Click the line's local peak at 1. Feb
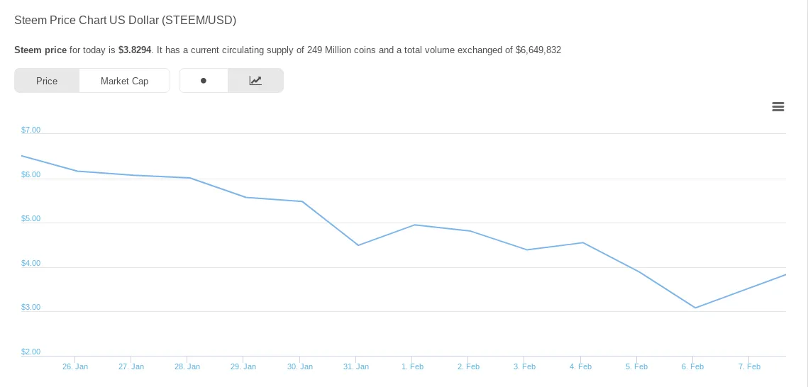Viewport: 808px width, 387px height. tap(414, 225)
